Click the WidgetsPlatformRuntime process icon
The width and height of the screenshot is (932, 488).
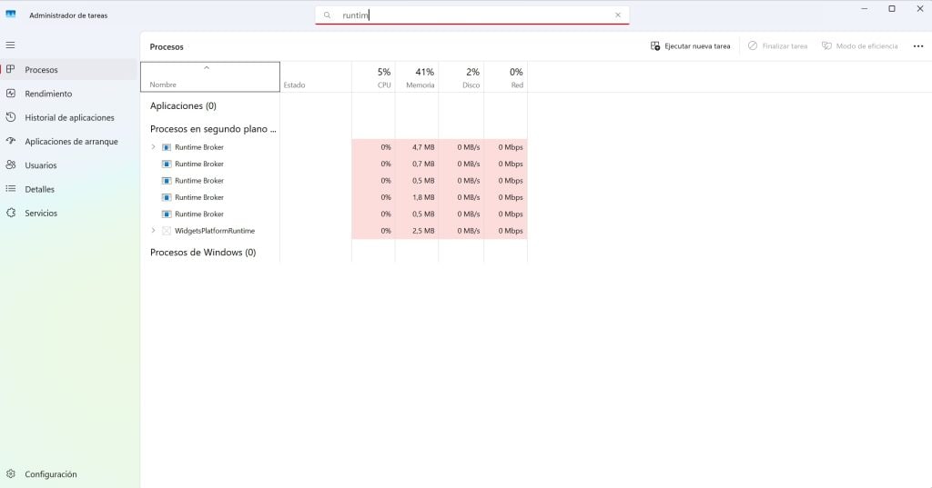pos(167,231)
